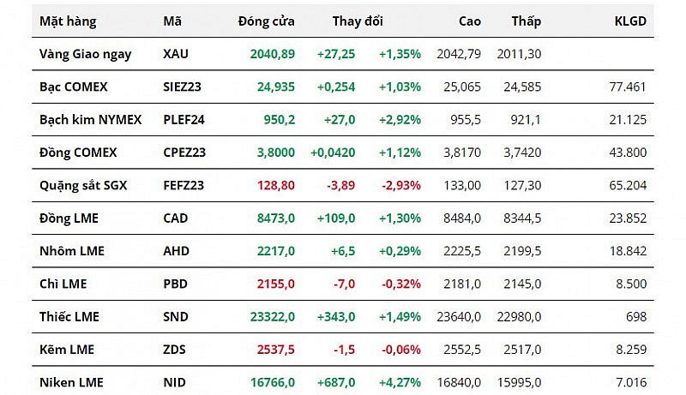Click the "Mã" column header
The height and width of the screenshot is (395, 686).
click(x=171, y=21)
